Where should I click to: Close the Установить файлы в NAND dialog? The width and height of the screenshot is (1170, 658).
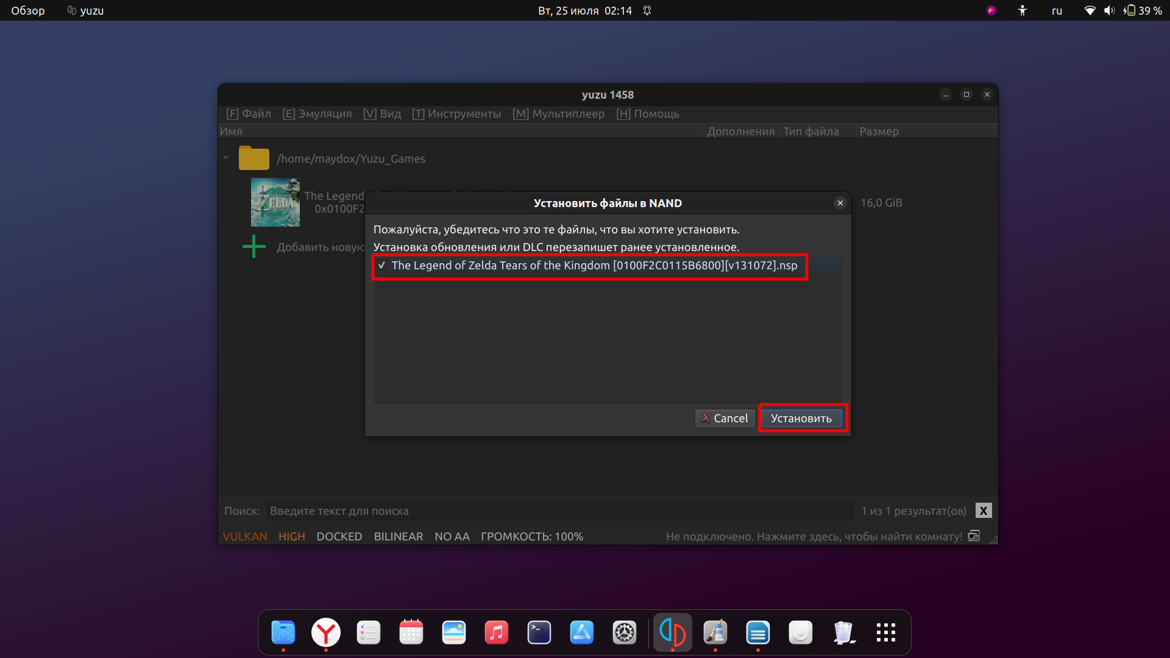click(840, 203)
